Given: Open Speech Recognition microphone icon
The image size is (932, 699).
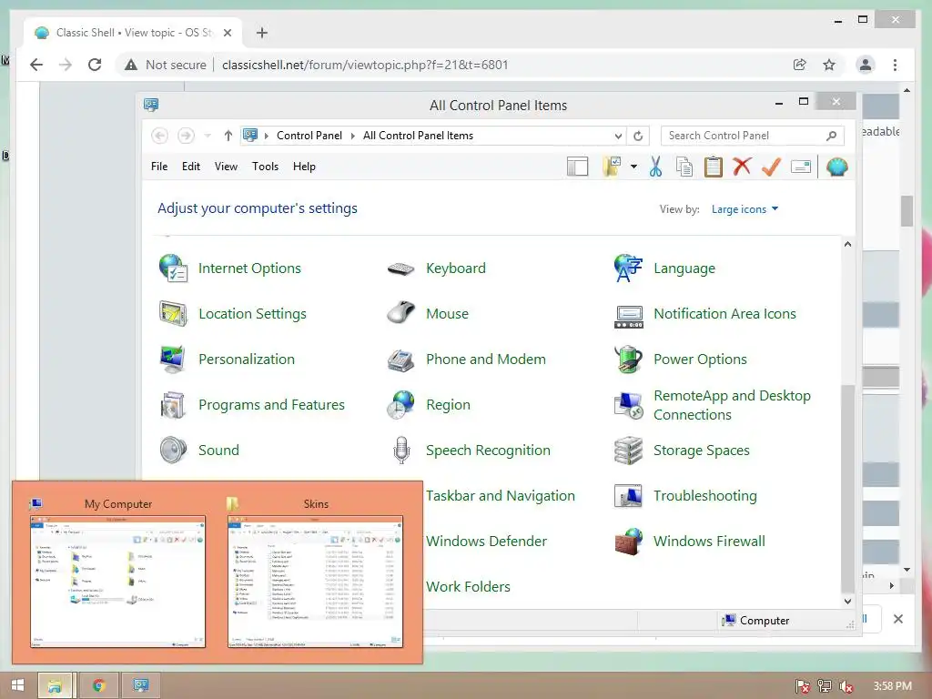Looking at the screenshot, I should click(401, 450).
